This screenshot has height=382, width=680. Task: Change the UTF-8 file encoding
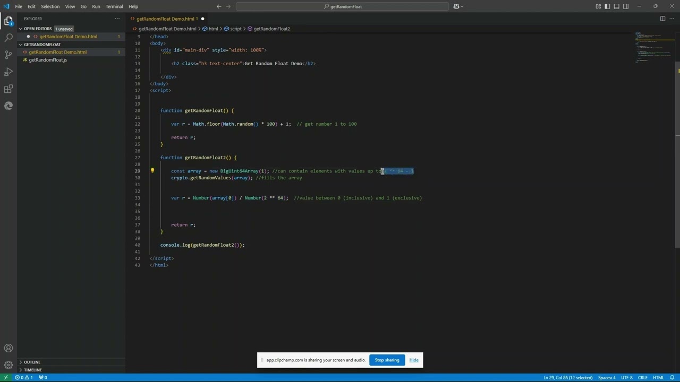(x=627, y=378)
